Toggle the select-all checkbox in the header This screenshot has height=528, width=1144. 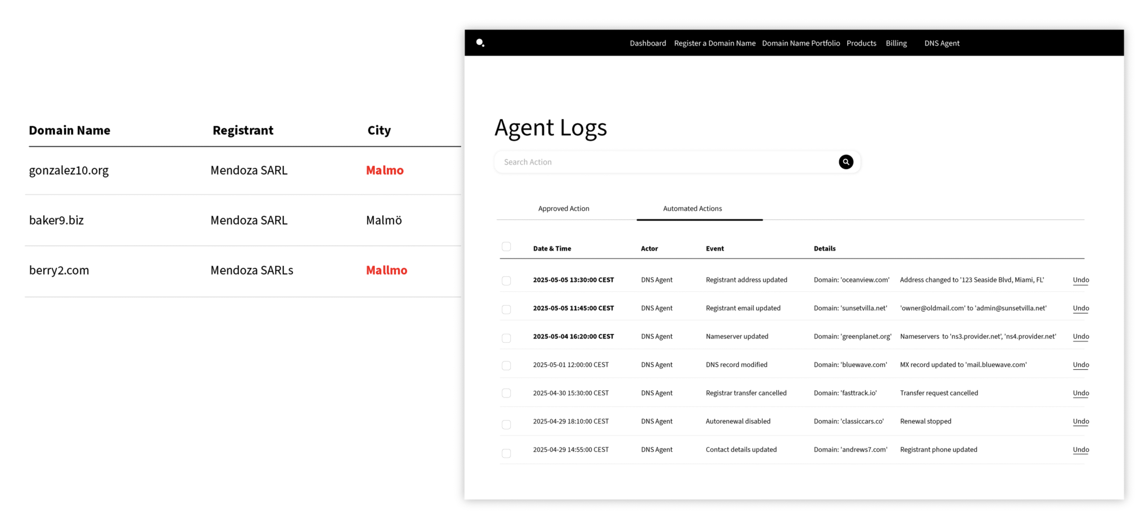pyautogui.click(x=506, y=247)
